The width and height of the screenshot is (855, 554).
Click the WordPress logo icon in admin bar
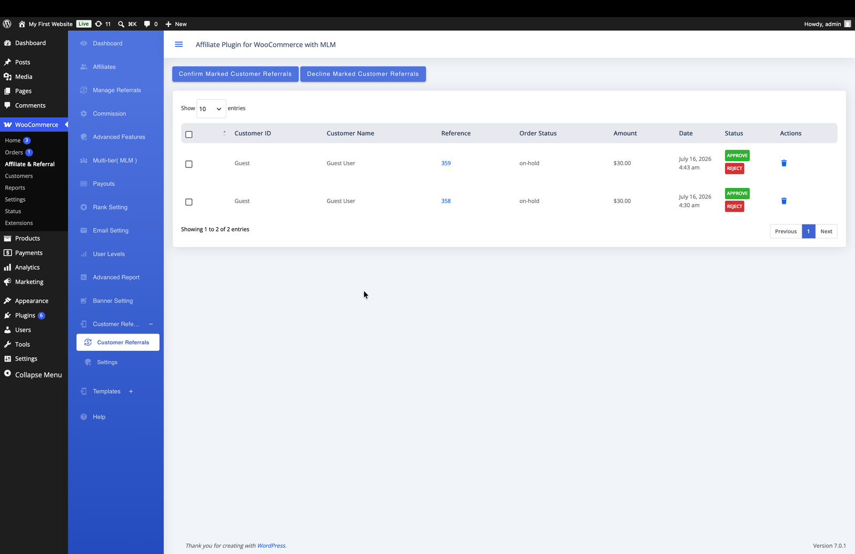(x=7, y=24)
